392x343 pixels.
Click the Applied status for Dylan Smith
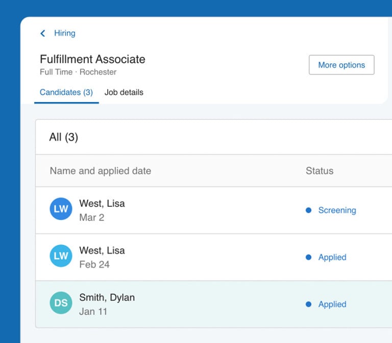(x=332, y=304)
